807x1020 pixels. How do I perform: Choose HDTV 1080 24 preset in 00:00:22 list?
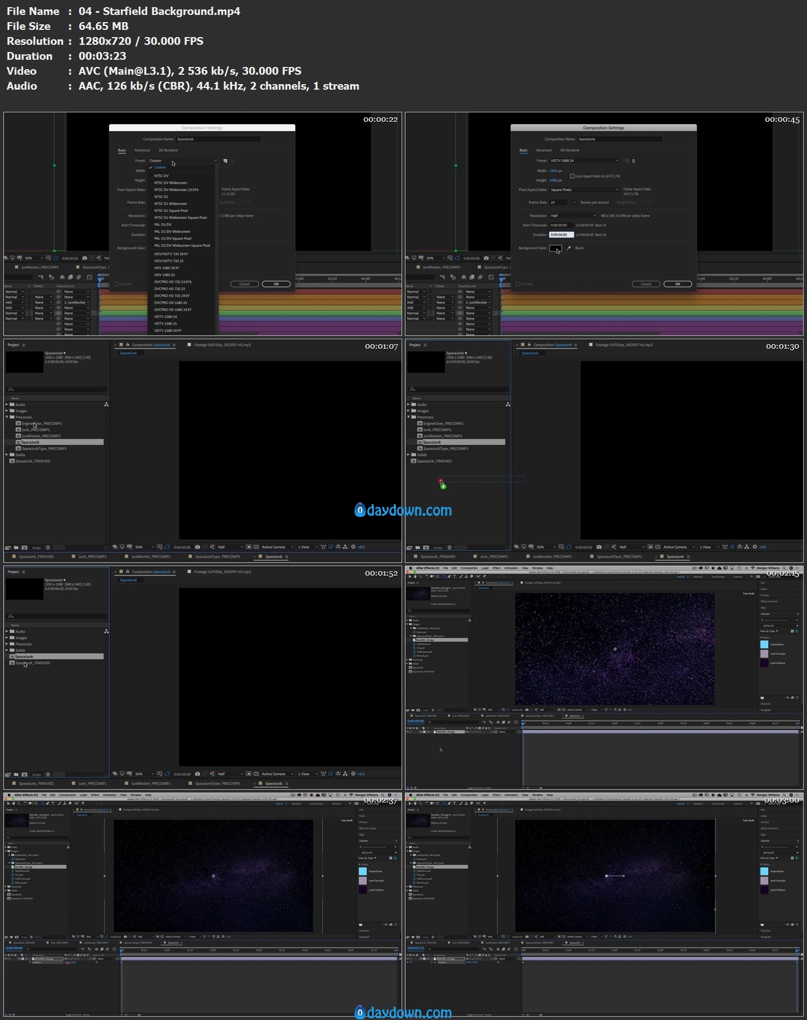166,317
